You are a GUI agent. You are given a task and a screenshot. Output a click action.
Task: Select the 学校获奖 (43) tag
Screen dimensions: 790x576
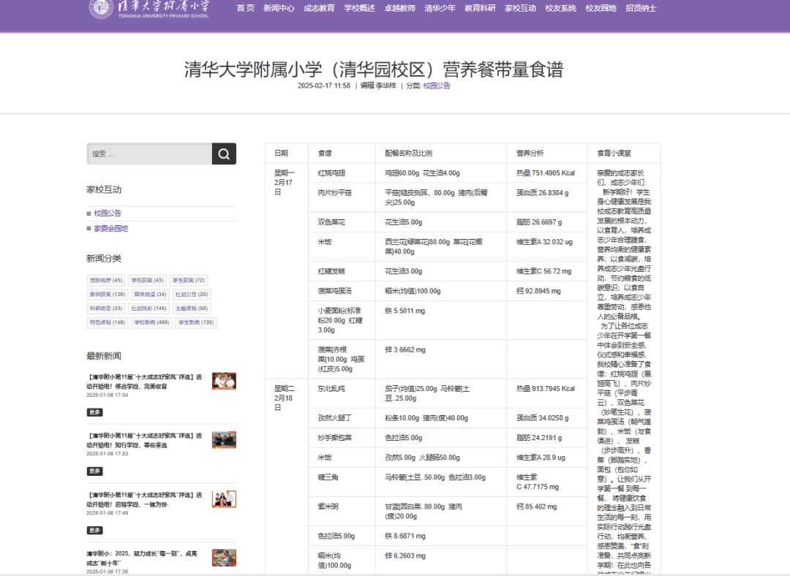tap(147, 281)
